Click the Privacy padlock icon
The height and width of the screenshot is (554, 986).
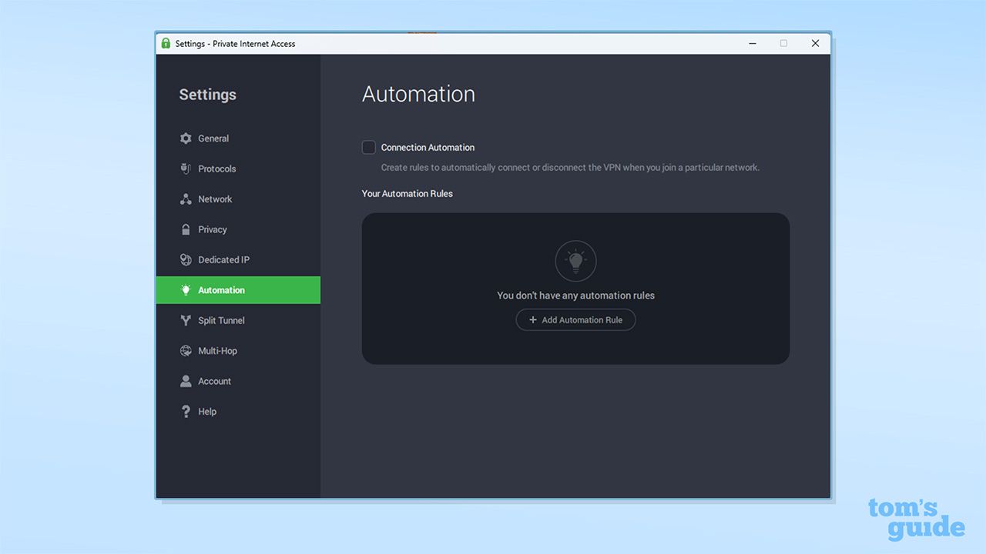click(186, 229)
